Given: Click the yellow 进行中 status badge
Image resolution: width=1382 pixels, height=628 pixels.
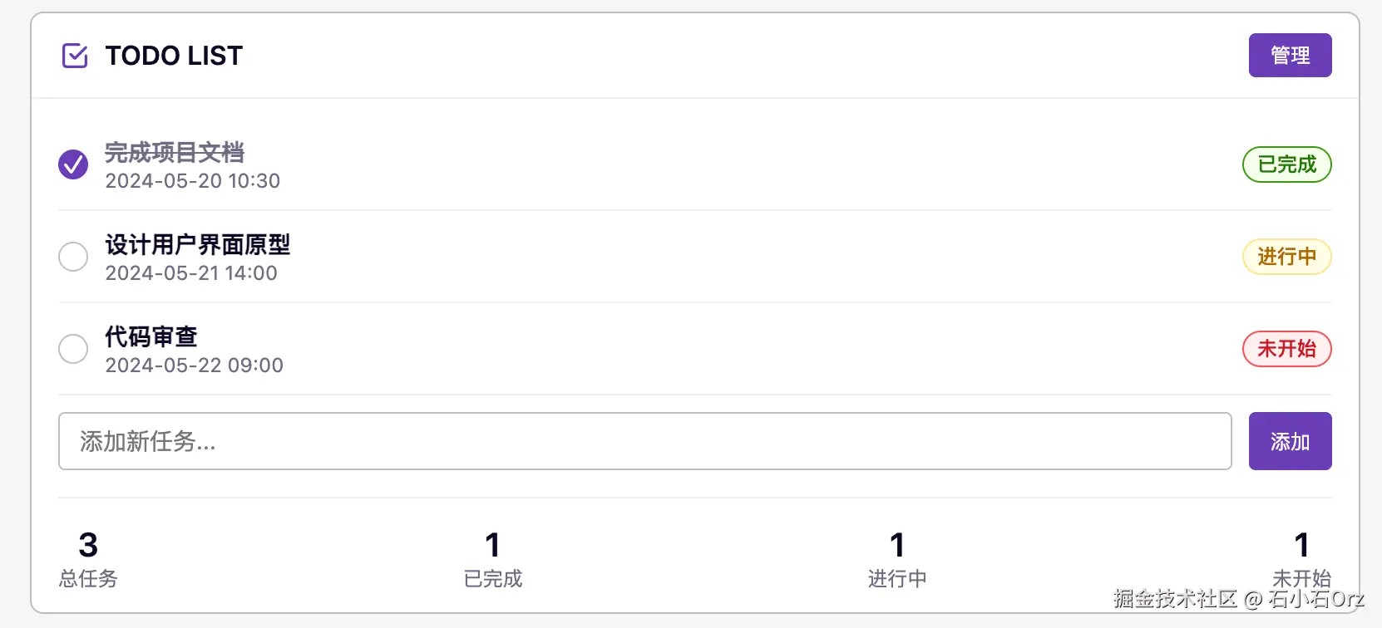Looking at the screenshot, I should tap(1286, 257).
